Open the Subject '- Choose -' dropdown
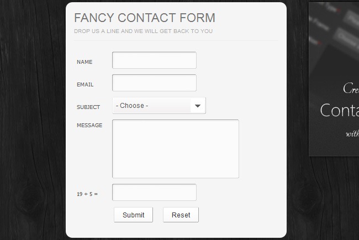This screenshot has height=240, width=359. [152, 106]
